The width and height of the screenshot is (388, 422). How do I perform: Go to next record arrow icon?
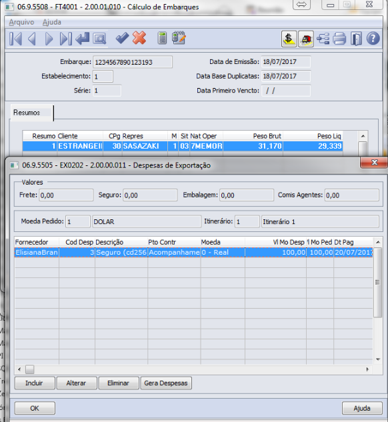point(49,39)
